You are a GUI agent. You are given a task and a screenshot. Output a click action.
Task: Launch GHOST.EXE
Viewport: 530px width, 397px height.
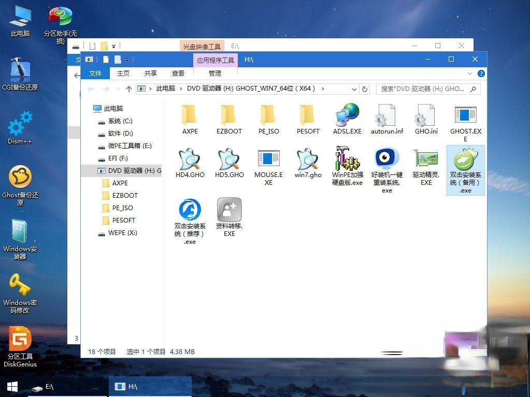point(465,119)
